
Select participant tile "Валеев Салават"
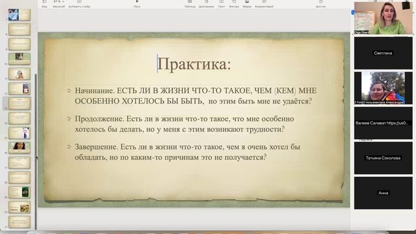(383, 123)
